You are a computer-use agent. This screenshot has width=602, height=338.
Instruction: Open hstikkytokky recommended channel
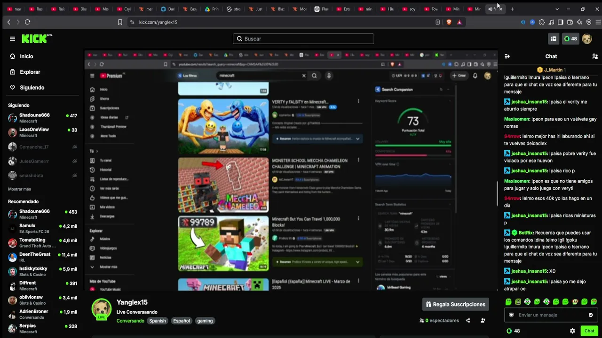[x=42, y=271]
